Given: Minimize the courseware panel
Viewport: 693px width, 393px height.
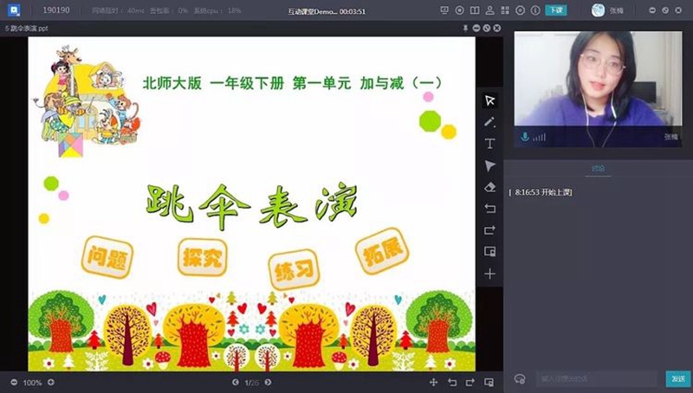Looking at the screenshot, I should tap(476, 29).
